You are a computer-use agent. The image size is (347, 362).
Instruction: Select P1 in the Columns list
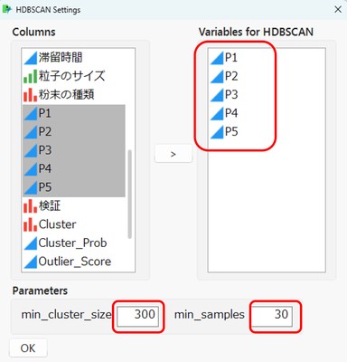coord(74,113)
